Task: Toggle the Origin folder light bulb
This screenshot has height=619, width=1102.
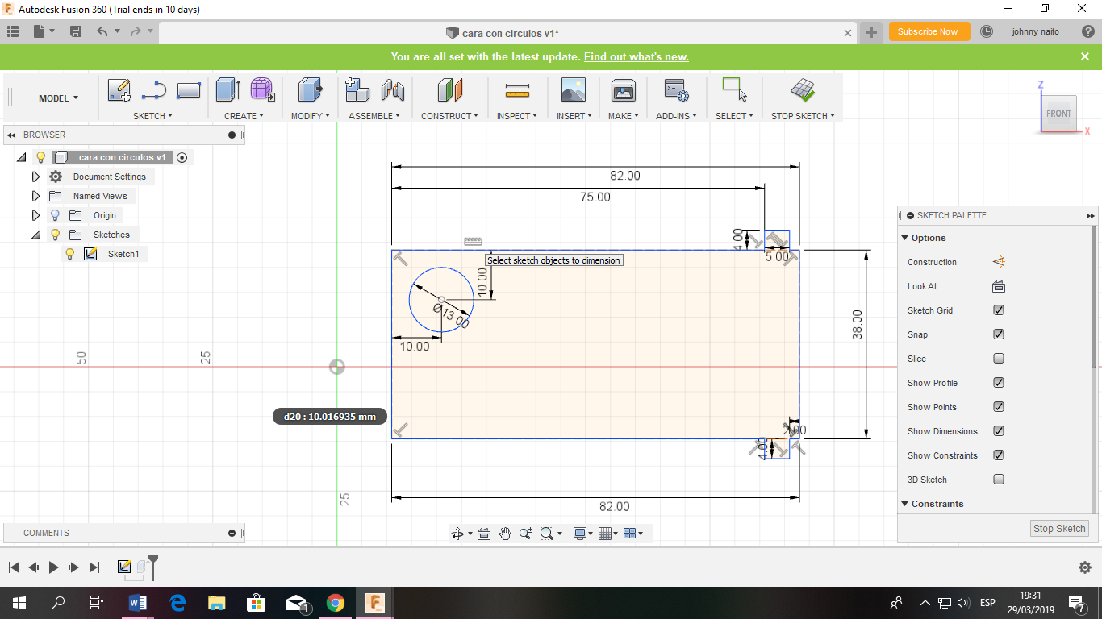Action: coord(55,215)
